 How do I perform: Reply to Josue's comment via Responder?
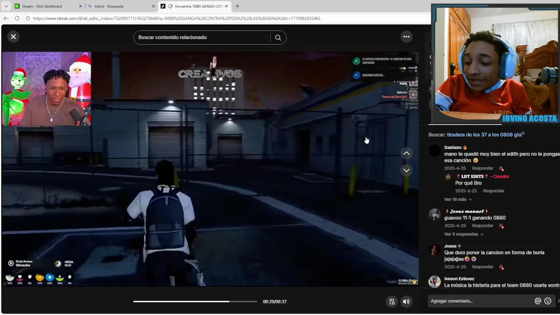pyautogui.click(x=483, y=267)
